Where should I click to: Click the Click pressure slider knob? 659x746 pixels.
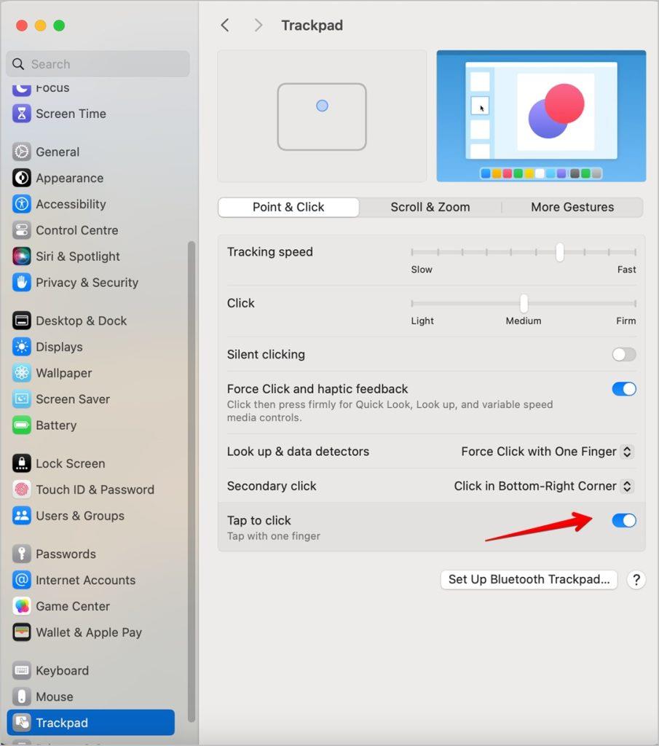[x=524, y=304]
